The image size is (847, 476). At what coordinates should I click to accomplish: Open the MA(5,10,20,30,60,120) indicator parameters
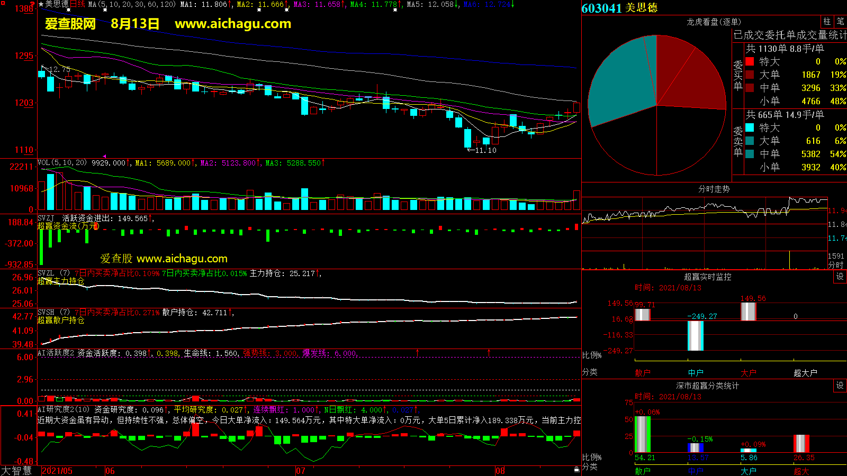click(132, 4)
